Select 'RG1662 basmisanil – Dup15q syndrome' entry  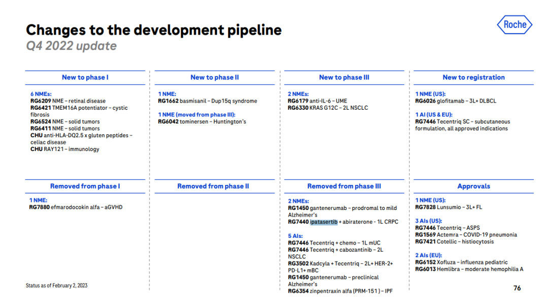tap(208, 101)
